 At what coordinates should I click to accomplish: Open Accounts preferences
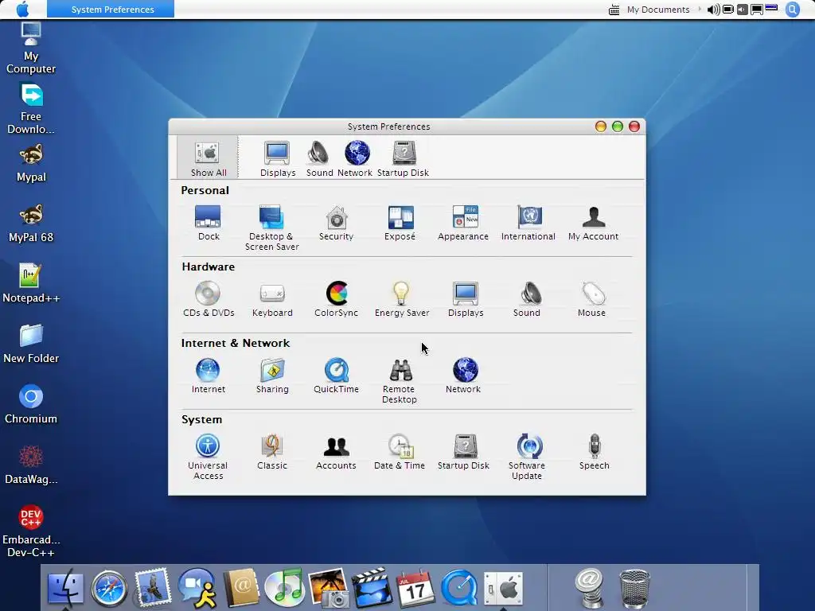(x=337, y=452)
